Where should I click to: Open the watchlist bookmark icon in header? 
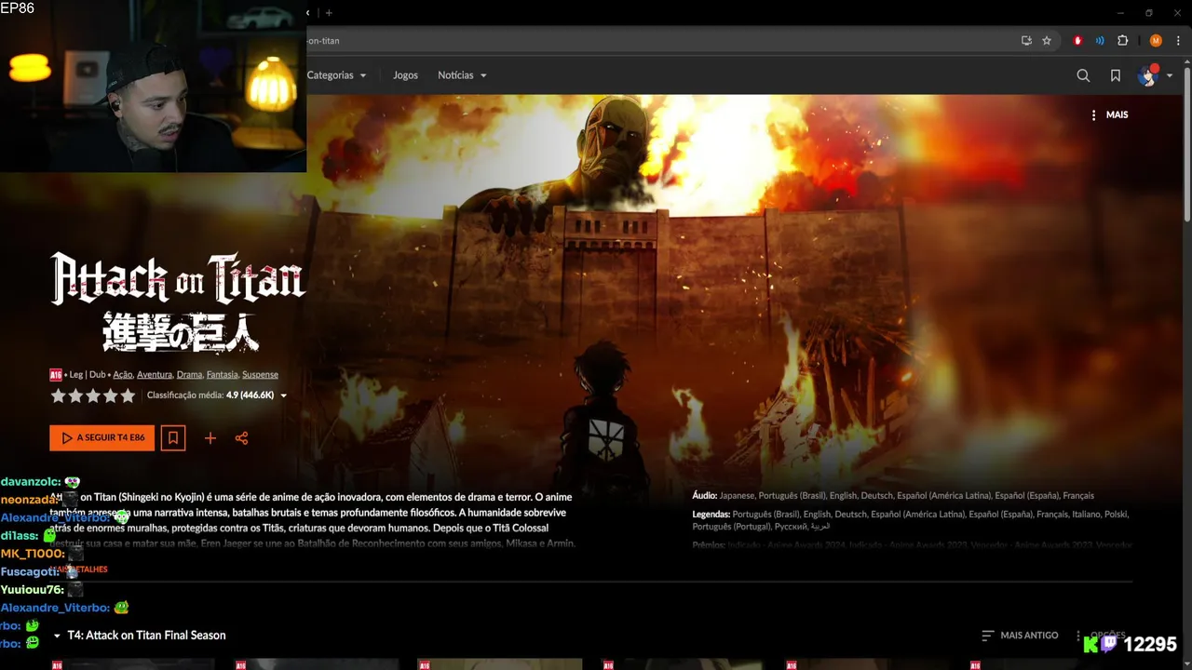pos(1116,75)
